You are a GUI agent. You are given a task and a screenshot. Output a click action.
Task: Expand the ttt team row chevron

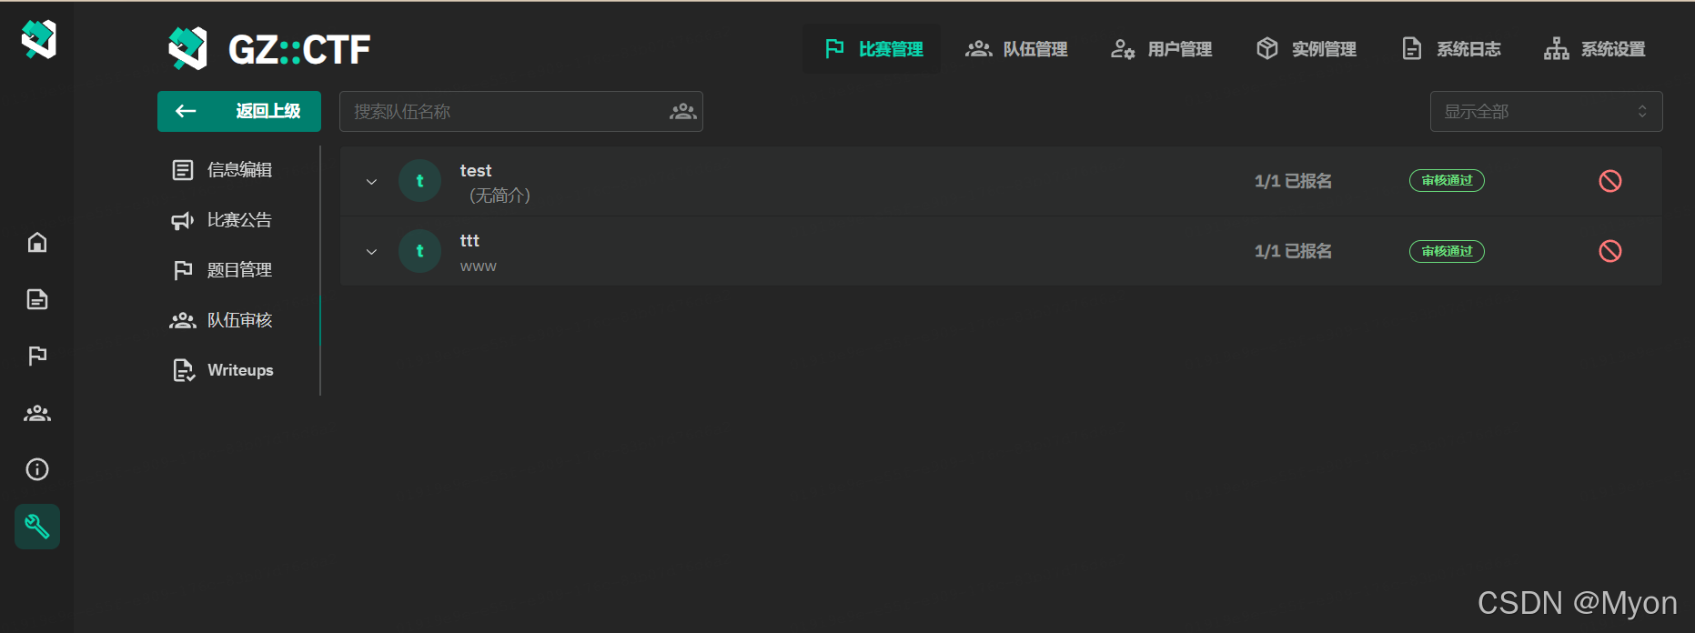pyautogui.click(x=371, y=252)
